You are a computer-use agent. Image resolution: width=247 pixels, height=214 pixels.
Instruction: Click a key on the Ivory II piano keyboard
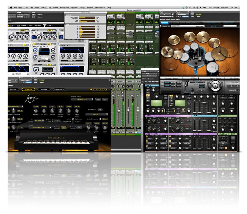coord(55,142)
